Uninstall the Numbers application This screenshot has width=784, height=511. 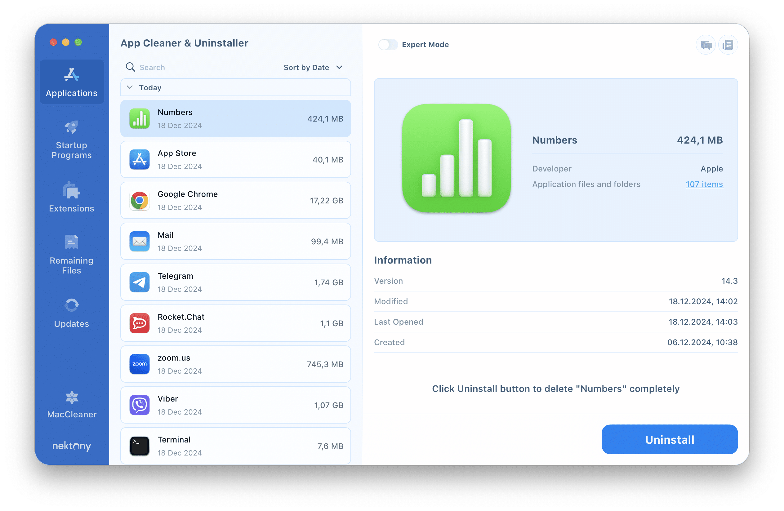click(x=669, y=440)
